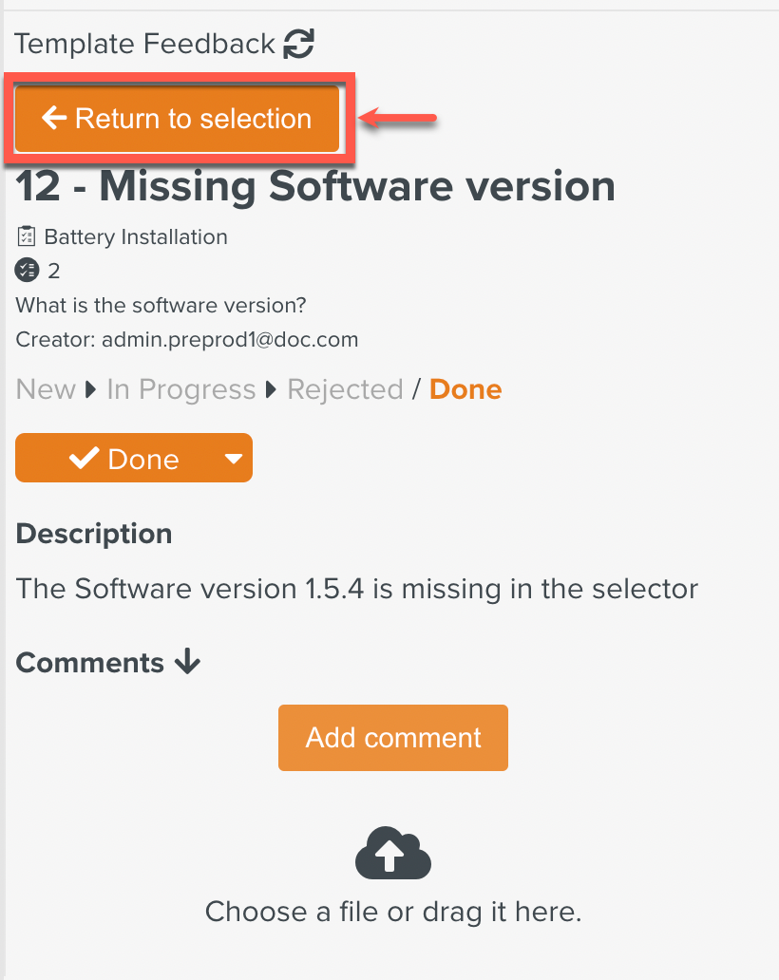
Task: Toggle the Comments sort arrow
Action: pyautogui.click(x=187, y=662)
